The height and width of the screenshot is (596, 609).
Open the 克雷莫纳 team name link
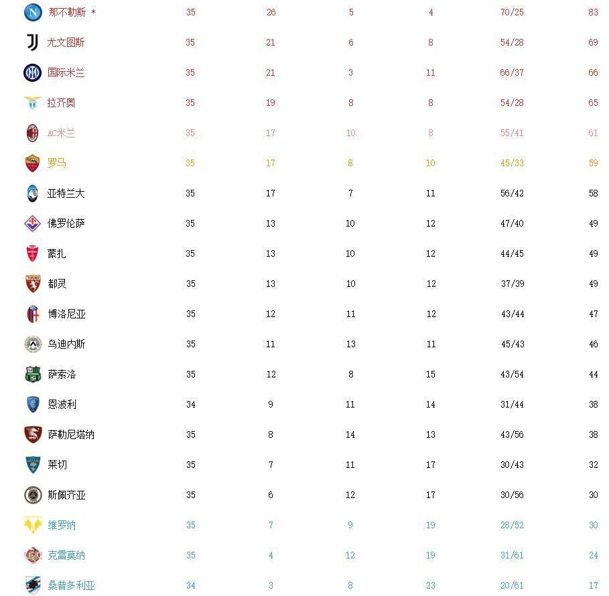66,555
